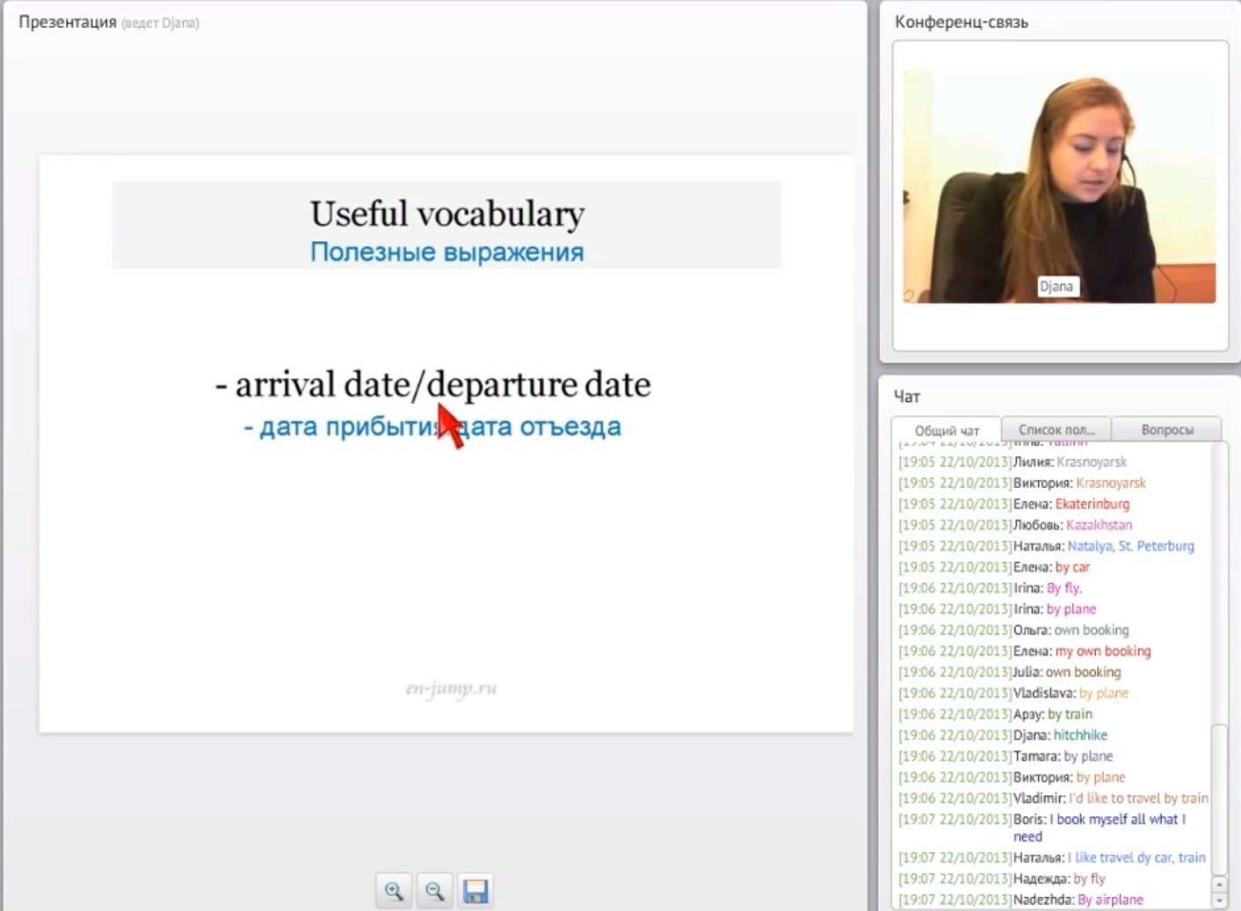Select Vladimir's travel by train message
The image size is (1241, 911).
[1053, 799]
